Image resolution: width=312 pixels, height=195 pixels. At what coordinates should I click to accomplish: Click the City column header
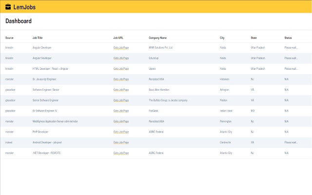pos(222,38)
